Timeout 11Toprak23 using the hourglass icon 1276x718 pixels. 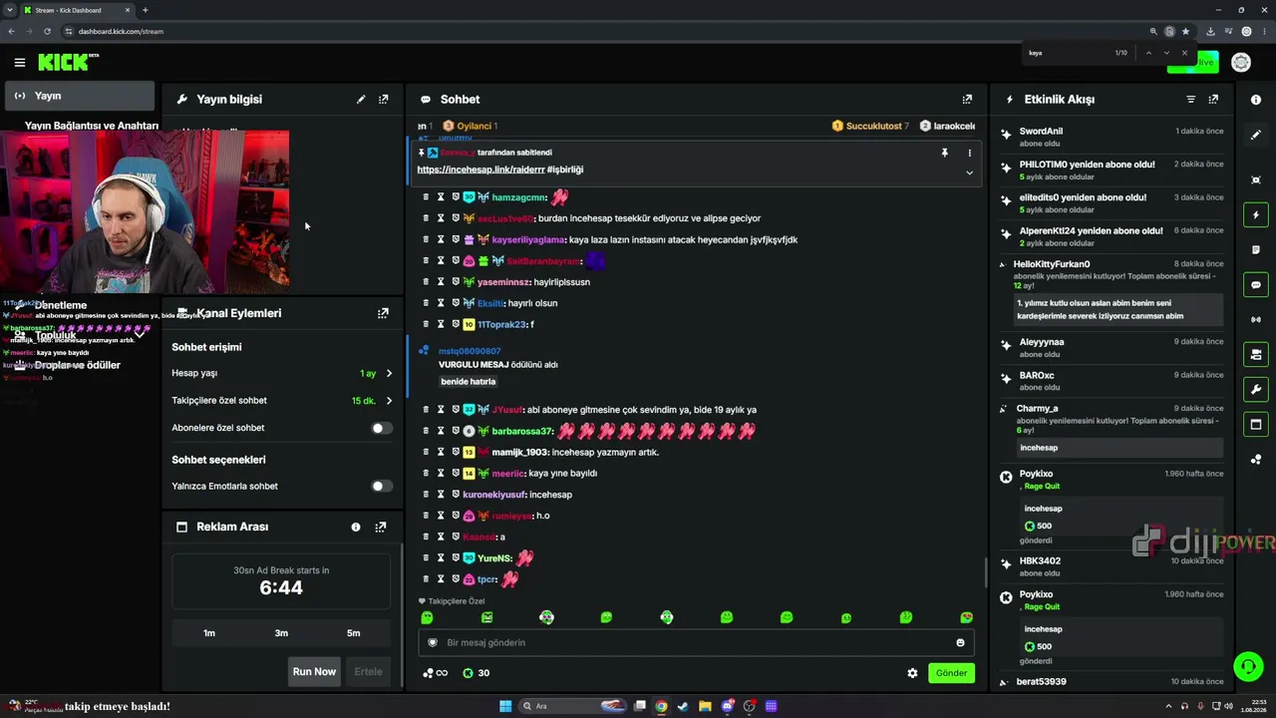click(x=441, y=324)
